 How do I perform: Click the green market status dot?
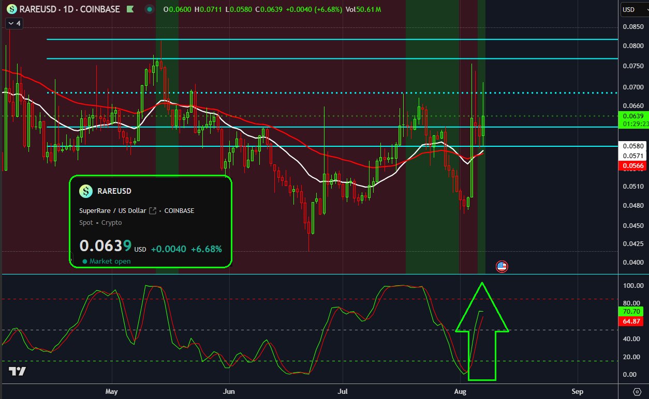[x=85, y=262]
